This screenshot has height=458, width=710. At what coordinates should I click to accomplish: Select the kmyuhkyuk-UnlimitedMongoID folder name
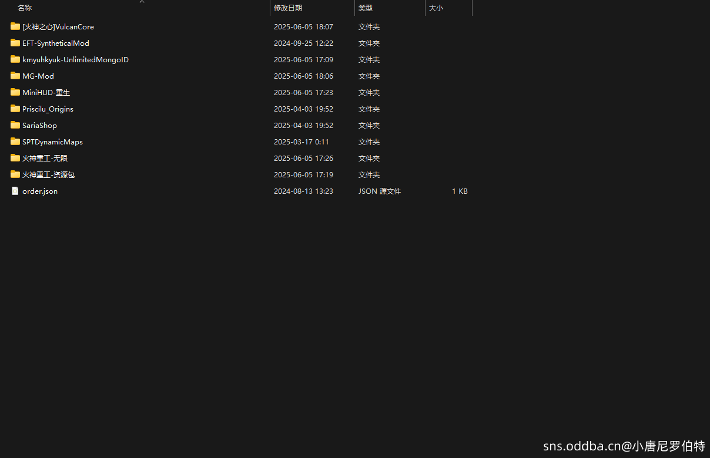coord(75,59)
